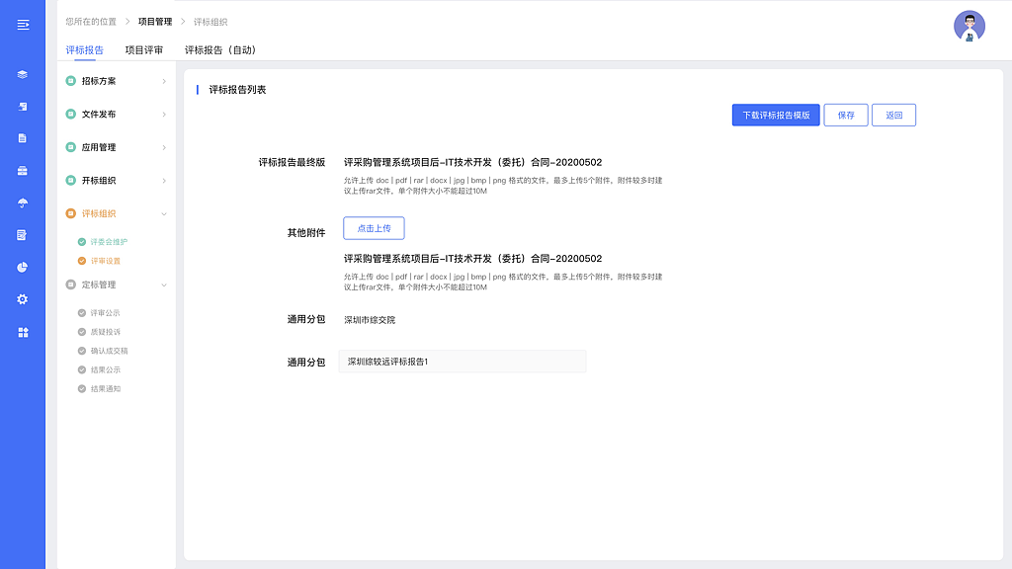The width and height of the screenshot is (1012, 569).
Task: Click the 下载评标报告模版 button
Action: [774, 115]
